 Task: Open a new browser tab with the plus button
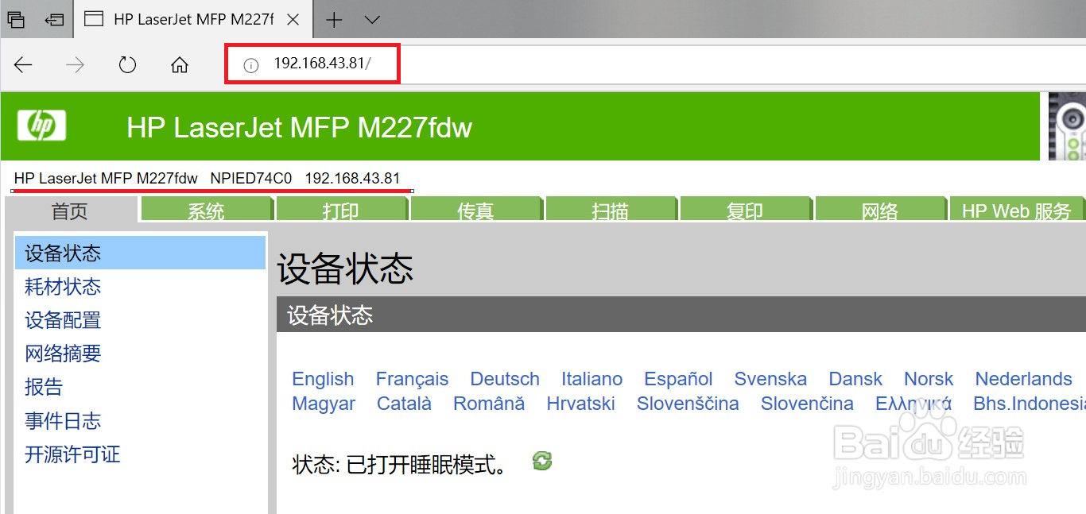334,19
